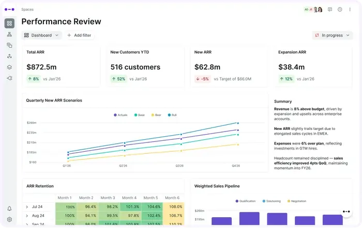
Task: Click the Month 1 column header
Action: point(65,198)
